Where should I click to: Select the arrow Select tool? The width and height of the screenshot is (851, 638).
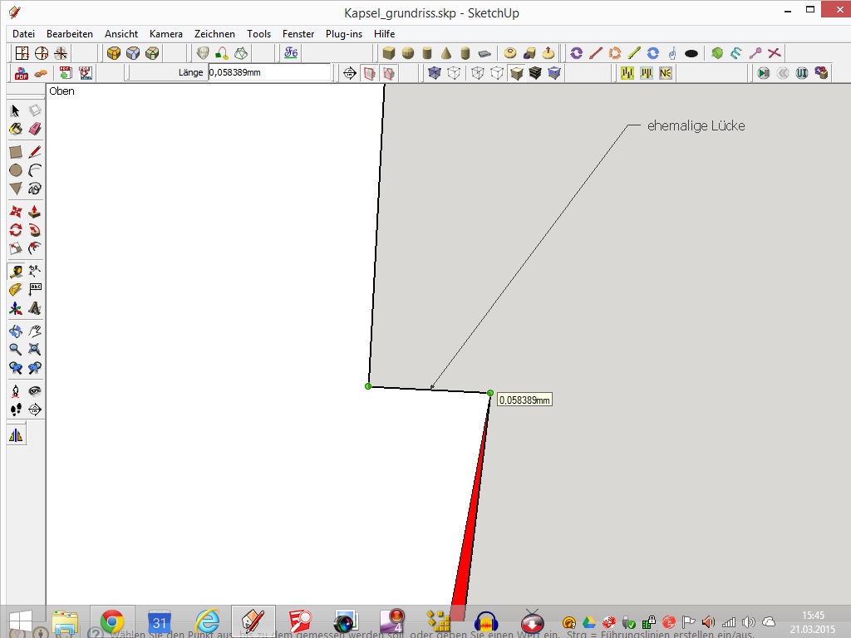coord(15,110)
